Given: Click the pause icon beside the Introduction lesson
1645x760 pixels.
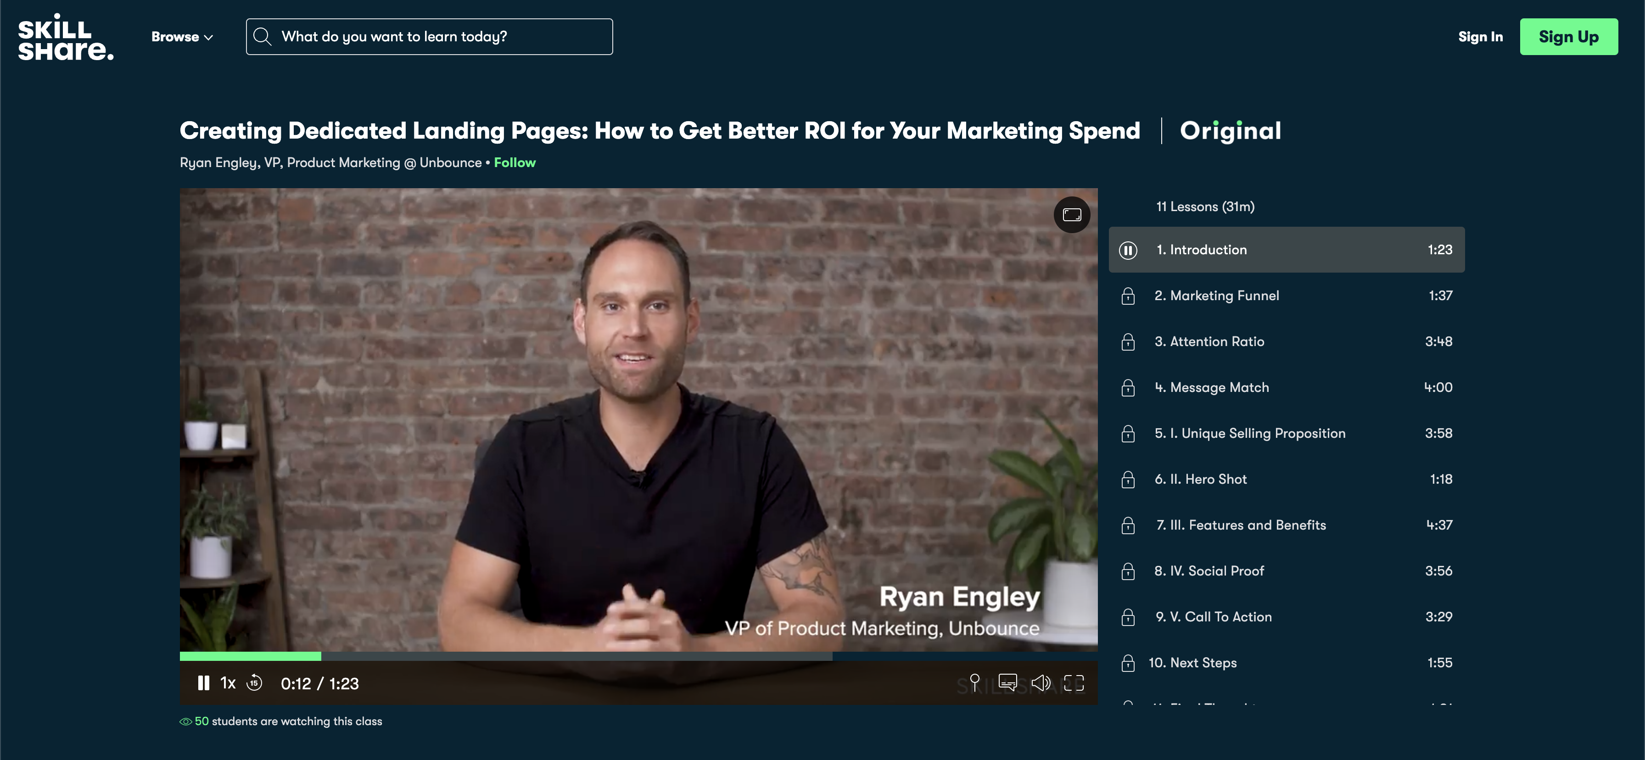Looking at the screenshot, I should pos(1128,251).
